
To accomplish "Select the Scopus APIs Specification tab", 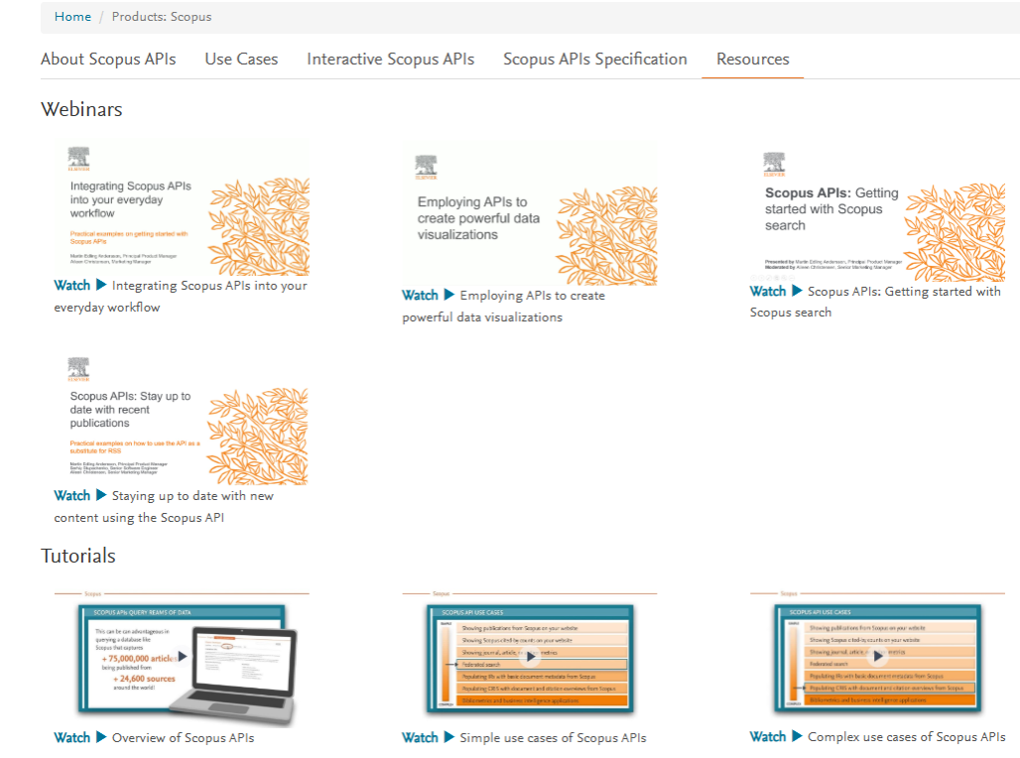I will pos(594,60).
